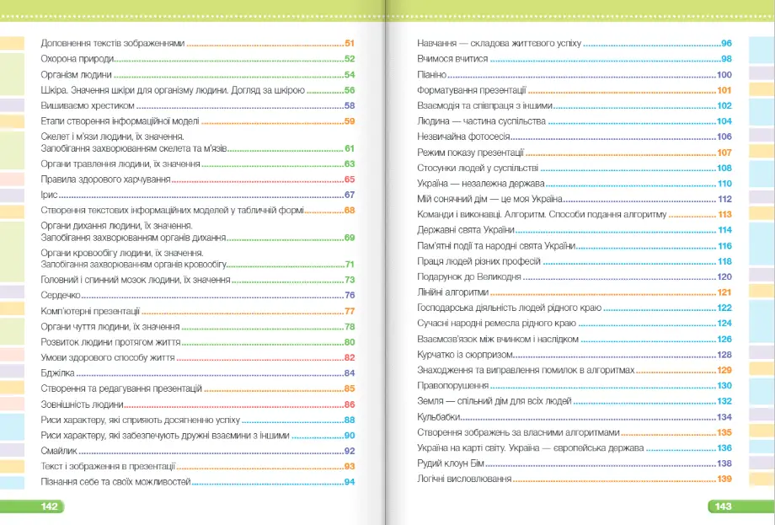The height and width of the screenshot is (525, 775).
Task: Click the entry 'Бджілка'
Action: pos(57,372)
